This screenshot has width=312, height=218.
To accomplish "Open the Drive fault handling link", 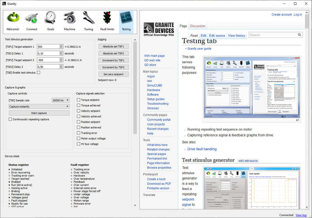I will pyautogui.click(x=202, y=149).
